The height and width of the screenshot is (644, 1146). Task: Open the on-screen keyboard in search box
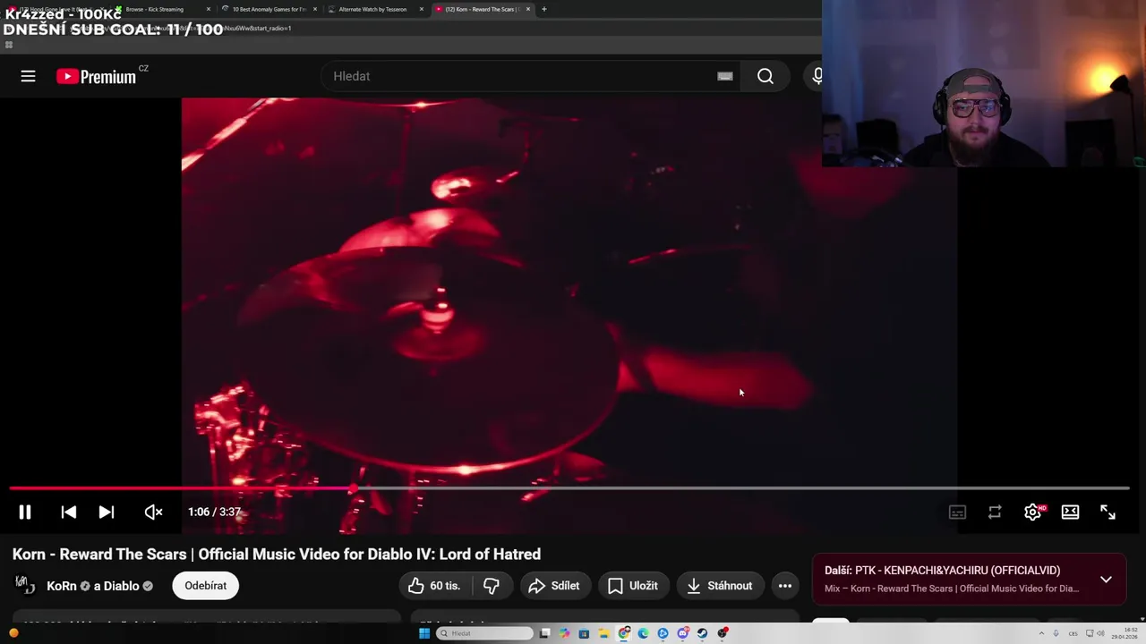(x=725, y=76)
